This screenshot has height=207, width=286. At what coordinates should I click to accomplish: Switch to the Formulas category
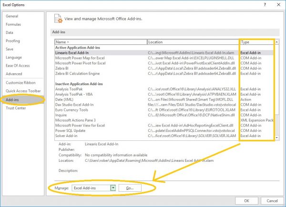(13, 24)
